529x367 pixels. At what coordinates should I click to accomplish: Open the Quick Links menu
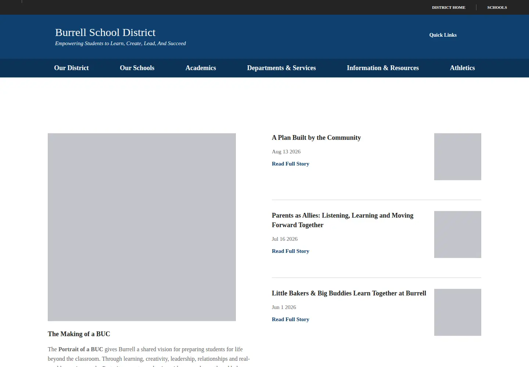tap(443, 35)
